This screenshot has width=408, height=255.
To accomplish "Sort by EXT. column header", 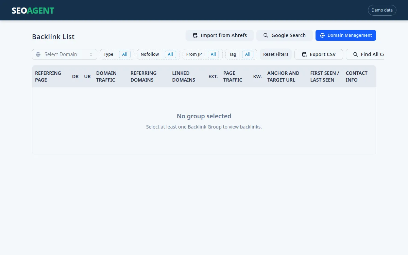I will [213, 76].
